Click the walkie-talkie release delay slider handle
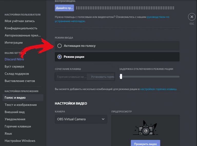Viewport: 197px width, 146px height. tap(121, 77)
